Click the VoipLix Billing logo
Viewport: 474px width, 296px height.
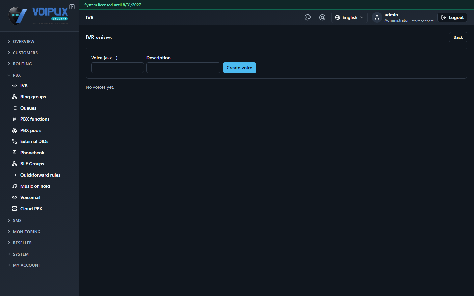point(39,15)
